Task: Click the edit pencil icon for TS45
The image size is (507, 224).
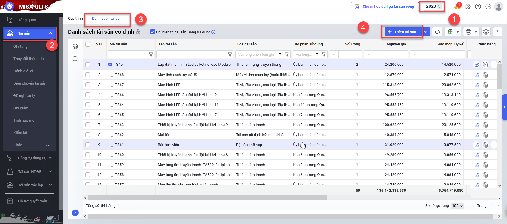Action: click(x=477, y=65)
